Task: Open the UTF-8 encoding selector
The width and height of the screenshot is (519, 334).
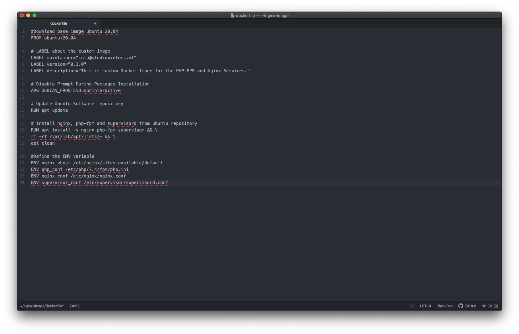Action: pyautogui.click(x=425, y=306)
